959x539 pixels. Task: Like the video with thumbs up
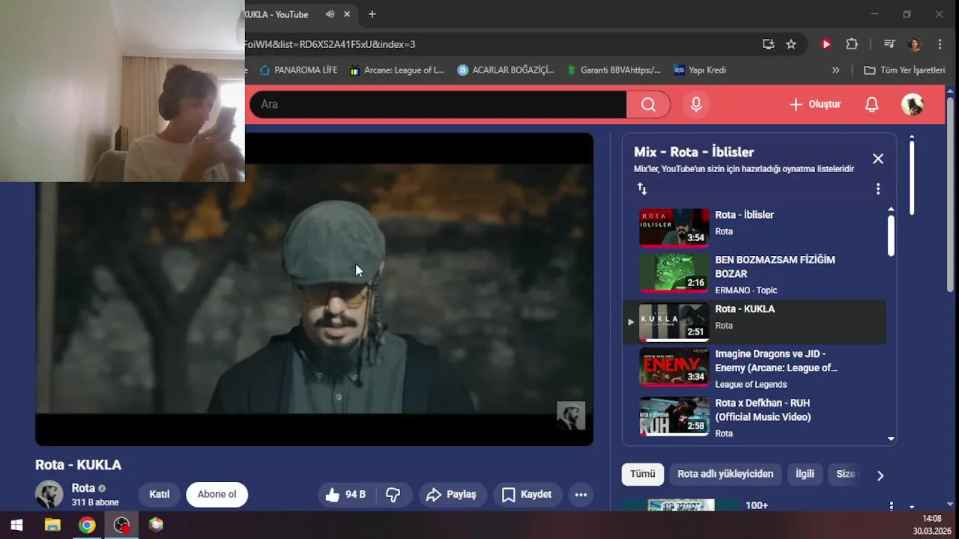345,495
